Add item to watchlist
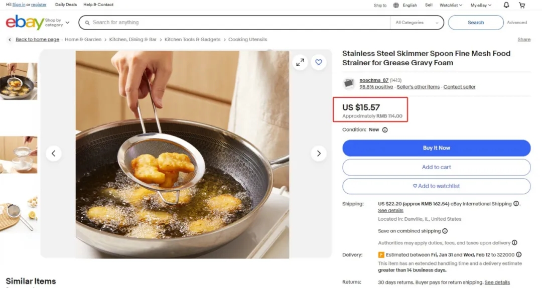This screenshot has width=542, height=288. 436,186
